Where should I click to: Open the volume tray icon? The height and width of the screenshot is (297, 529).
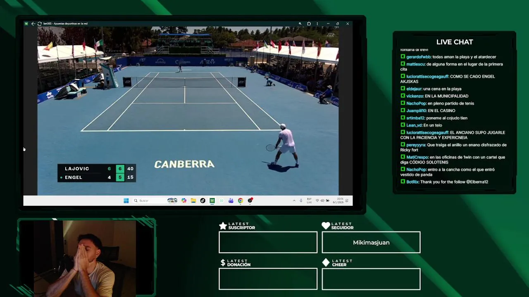(x=322, y=200)
